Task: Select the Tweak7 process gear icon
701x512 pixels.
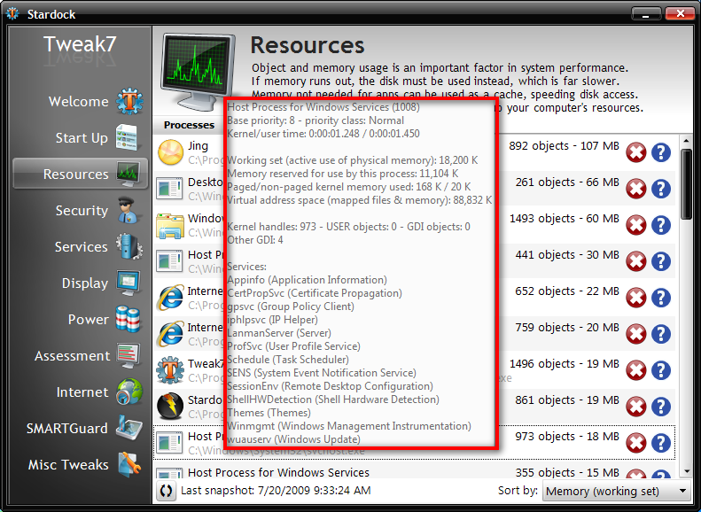Action: (x=170, y=370)
